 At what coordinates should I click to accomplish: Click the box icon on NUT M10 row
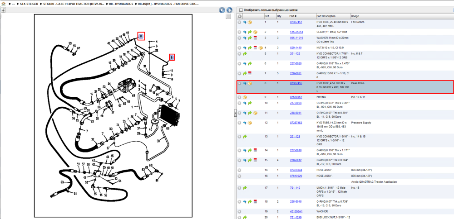tap(261, 48)
